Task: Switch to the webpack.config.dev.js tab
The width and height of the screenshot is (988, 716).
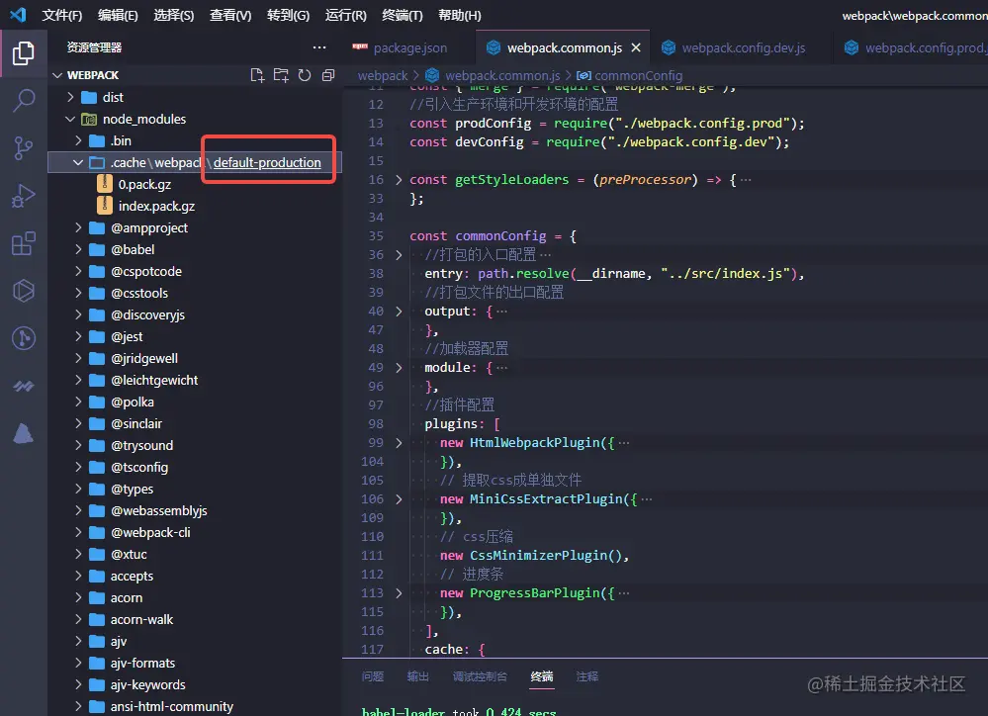Action: coord(741,47)
